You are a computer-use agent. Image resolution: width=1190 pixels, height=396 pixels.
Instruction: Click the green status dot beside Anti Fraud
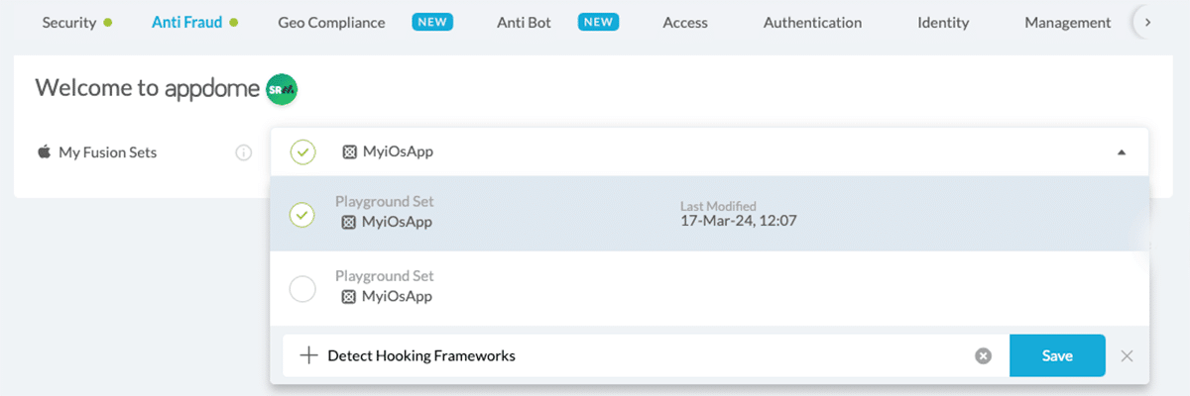[x=234, y=22]
